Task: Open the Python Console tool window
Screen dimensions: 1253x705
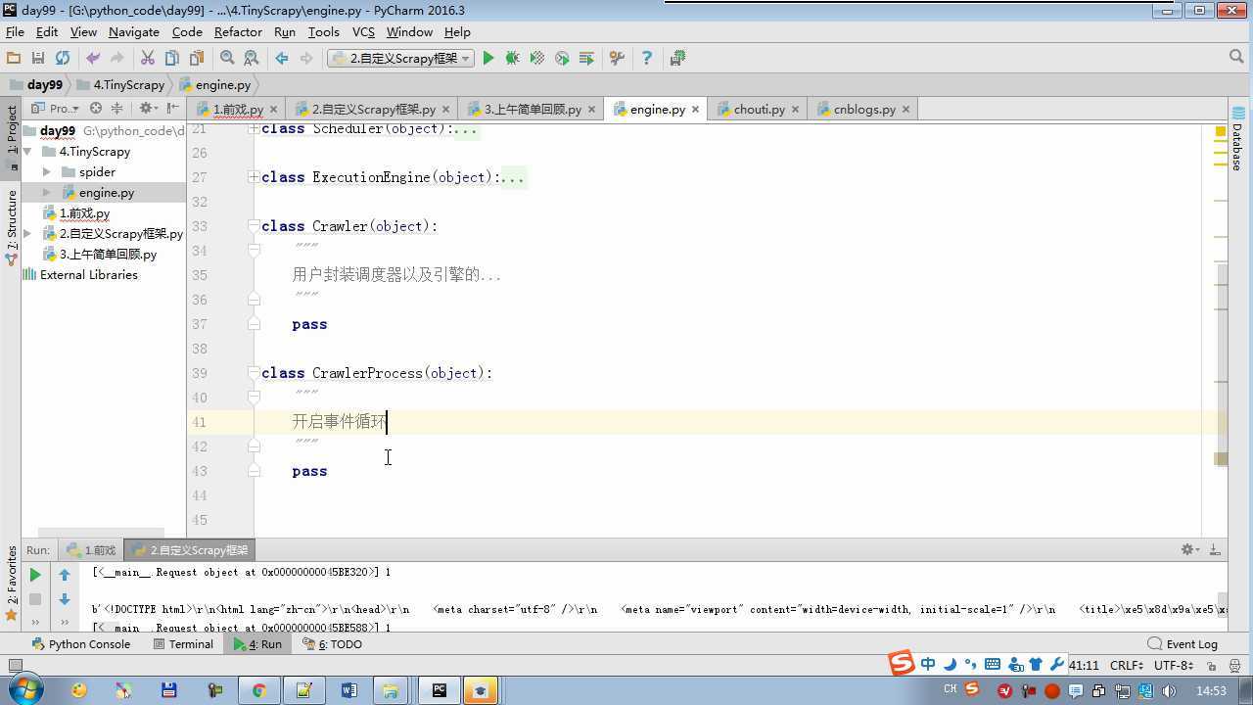Action: coord(81,644)
